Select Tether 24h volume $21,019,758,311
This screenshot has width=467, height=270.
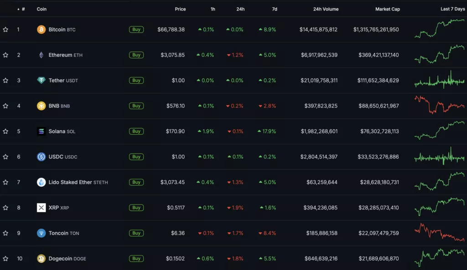click(319, 80)
